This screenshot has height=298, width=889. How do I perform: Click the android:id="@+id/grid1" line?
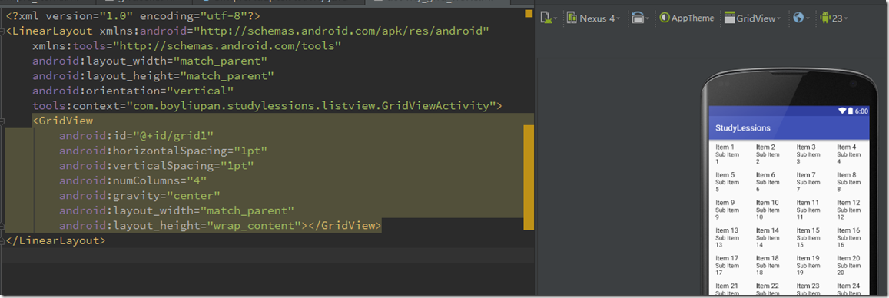coord(136,135)
